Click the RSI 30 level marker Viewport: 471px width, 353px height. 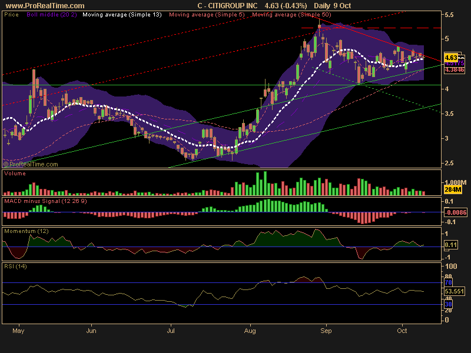[x=448, y=304]
